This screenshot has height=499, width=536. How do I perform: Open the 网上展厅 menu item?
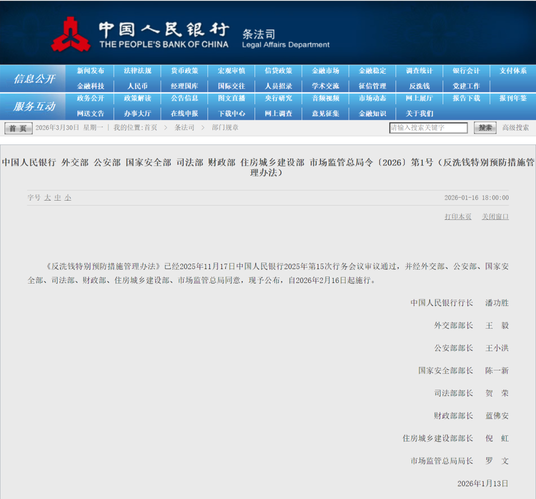pyautogui.click(x=419, y=98)
